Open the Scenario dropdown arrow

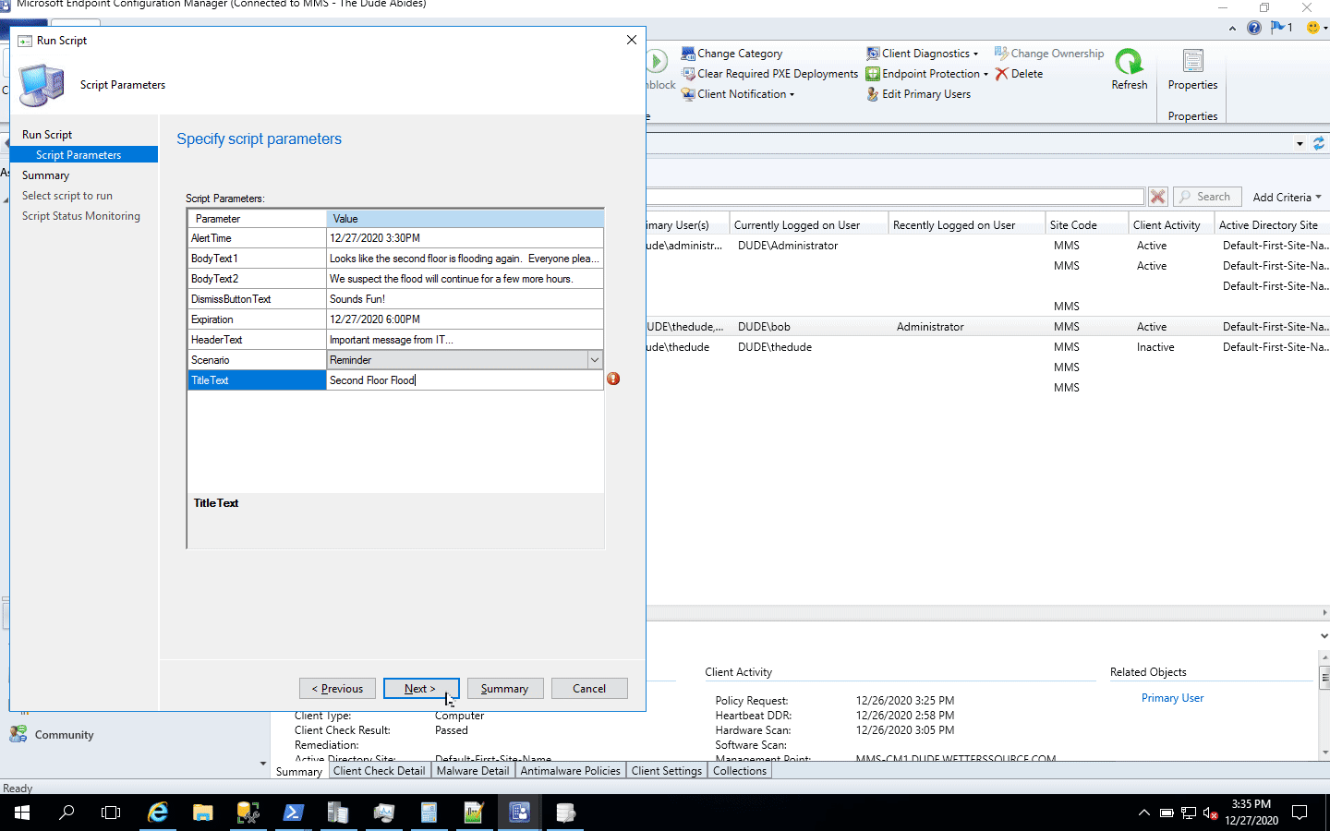(x=595, y=360)
